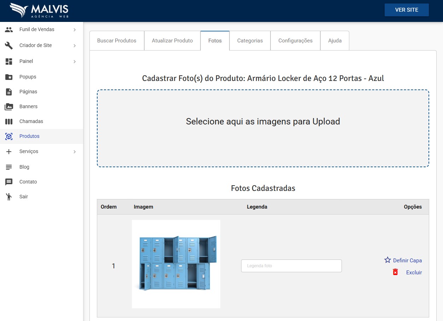Click the Legenda column header
Viewport: 443px width, 321px height.
(x=257, y=207)
